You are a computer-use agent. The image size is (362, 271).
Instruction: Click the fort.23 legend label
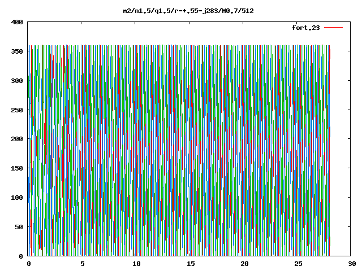(306, 28)
